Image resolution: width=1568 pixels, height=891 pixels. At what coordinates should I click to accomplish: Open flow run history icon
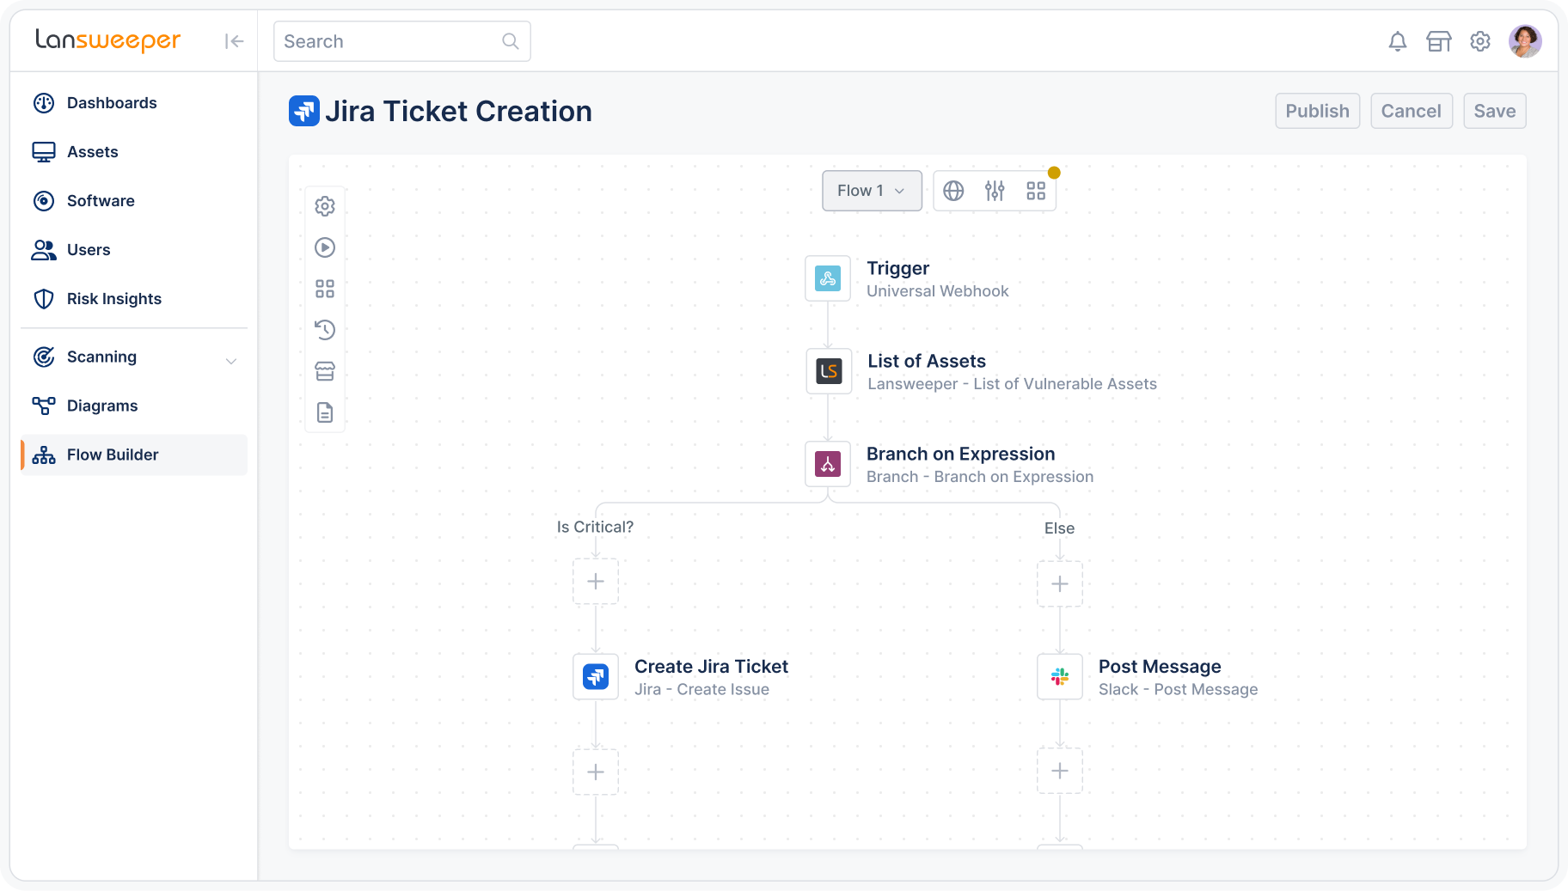pyautogui.click(x=325, y=330)
